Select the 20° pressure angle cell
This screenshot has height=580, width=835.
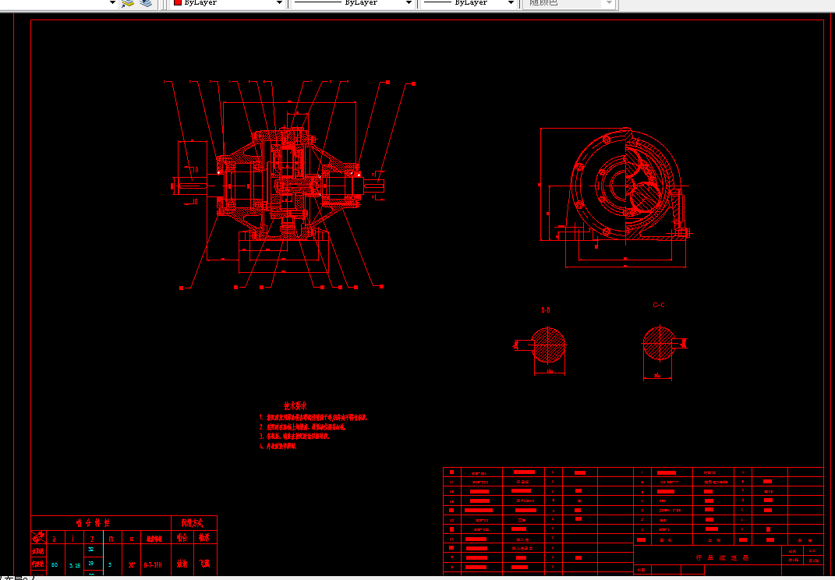(x=132, y=565)
